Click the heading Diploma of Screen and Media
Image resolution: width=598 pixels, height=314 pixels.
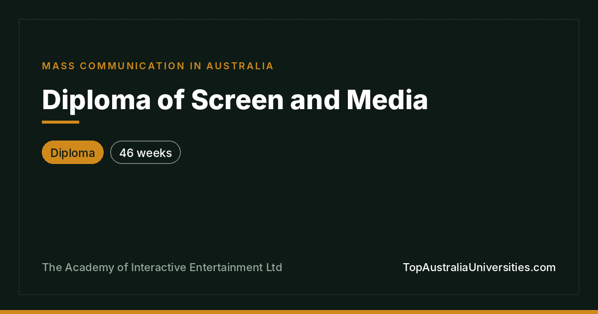point(235,100)
